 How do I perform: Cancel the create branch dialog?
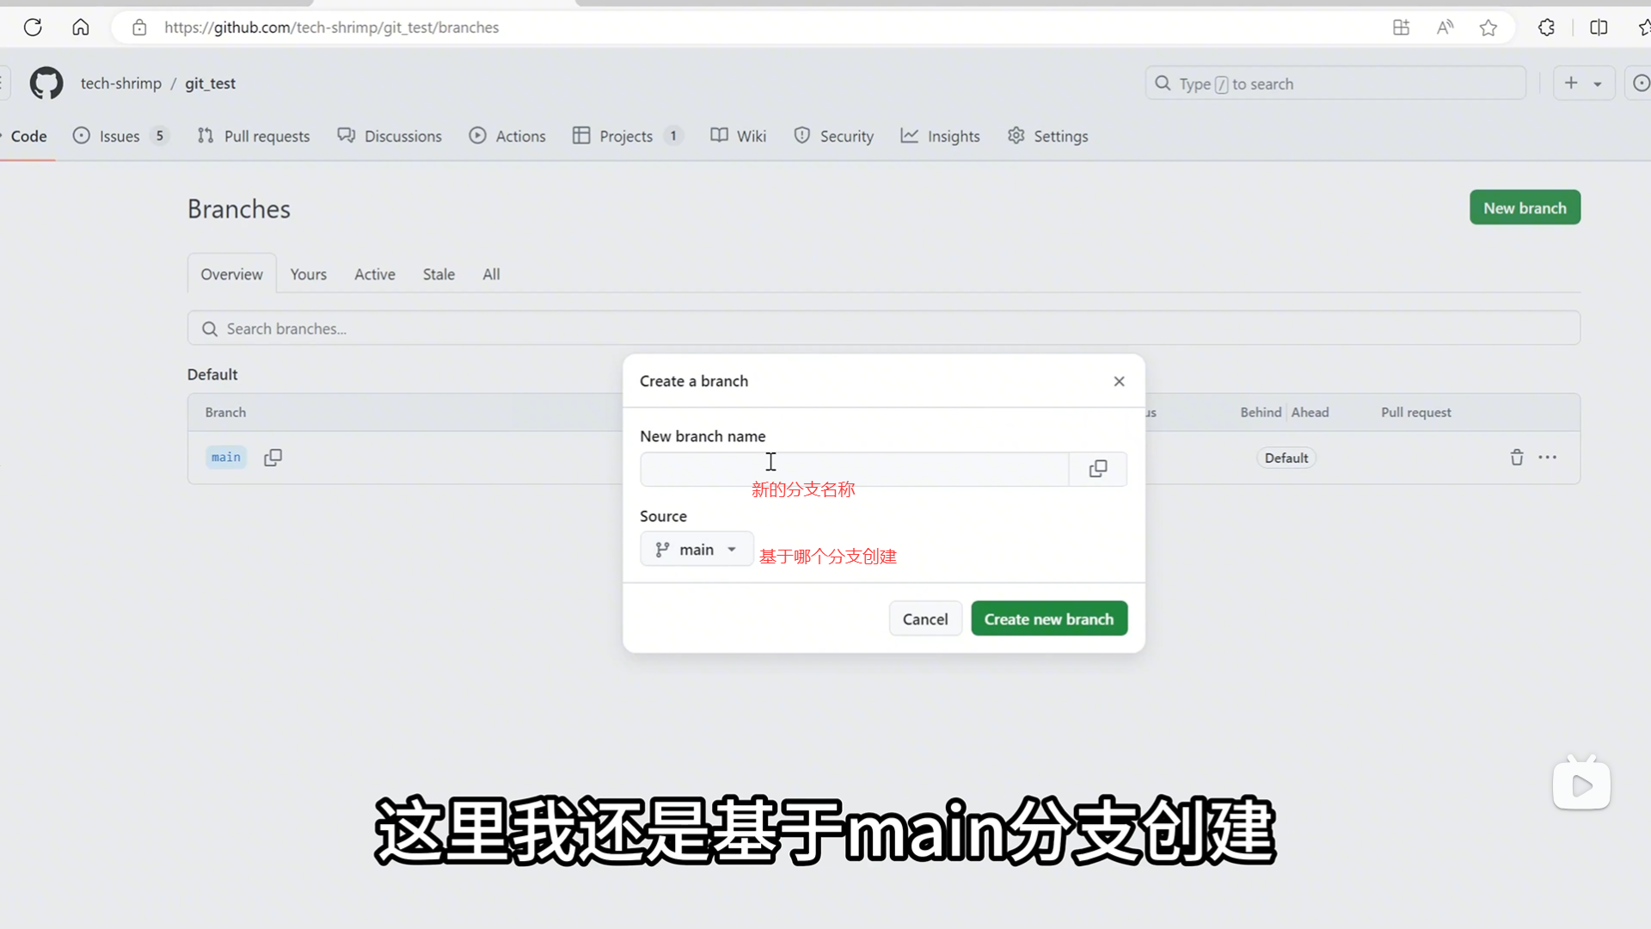pyautogui.click(x=925, y=619)
